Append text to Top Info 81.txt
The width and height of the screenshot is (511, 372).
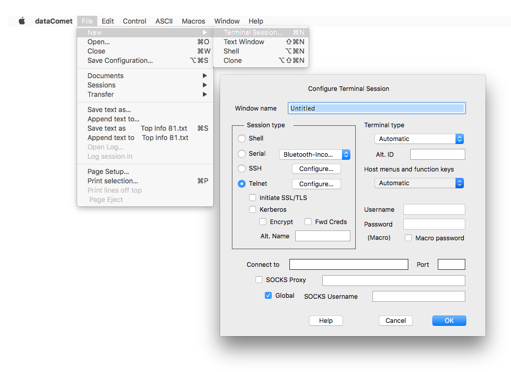pos(145,138)
